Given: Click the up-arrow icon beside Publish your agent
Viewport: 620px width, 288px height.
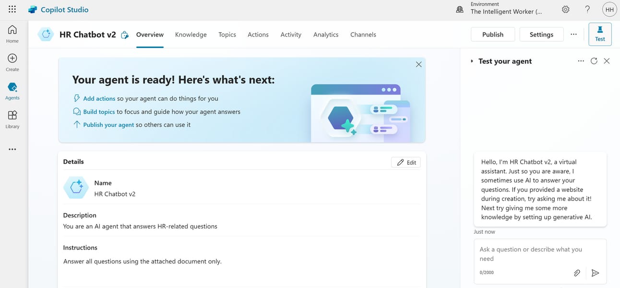Looking at the screenshot, I should tap(77, 124).
